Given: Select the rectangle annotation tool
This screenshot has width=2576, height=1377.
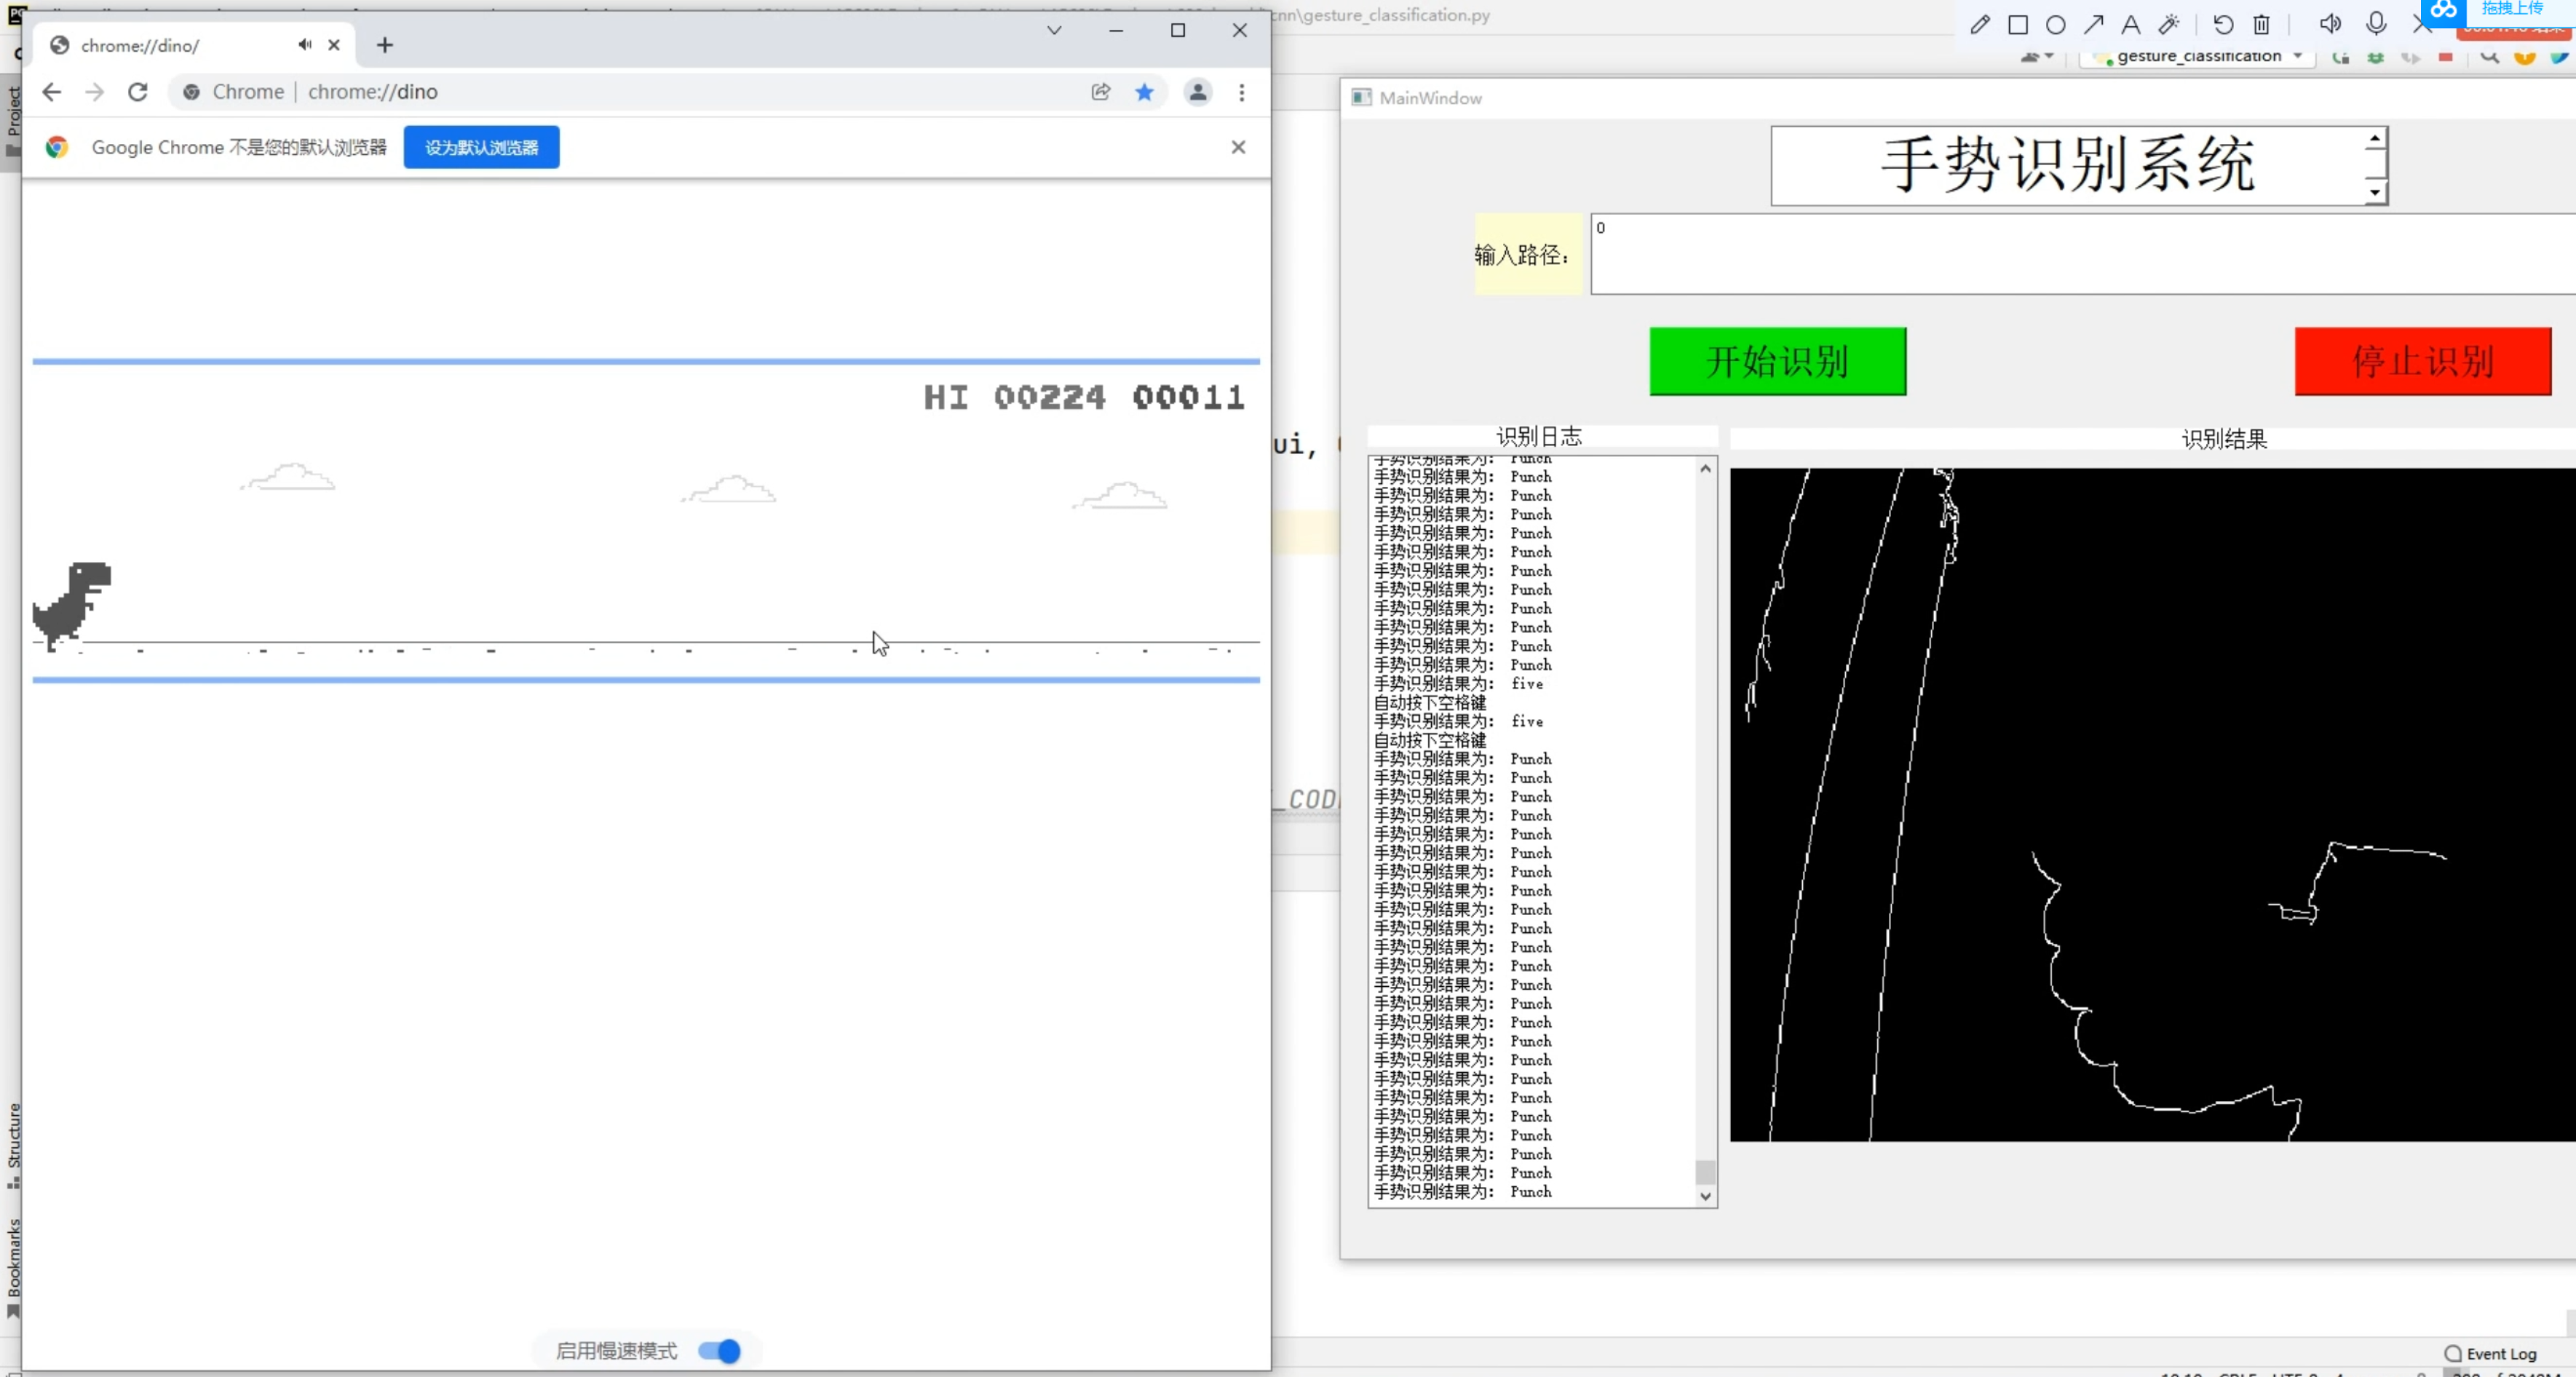Looking at the screenshot, I should pos(2019,24).
